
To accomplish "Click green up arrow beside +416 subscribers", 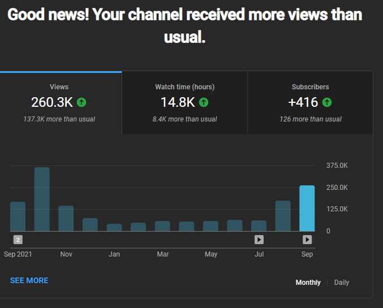I will click(327, 102).
